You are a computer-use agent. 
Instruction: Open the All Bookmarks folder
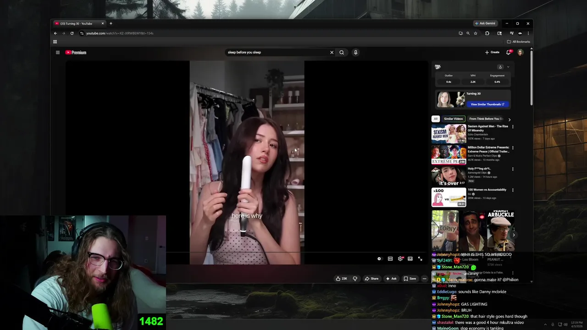pos(518,42)
